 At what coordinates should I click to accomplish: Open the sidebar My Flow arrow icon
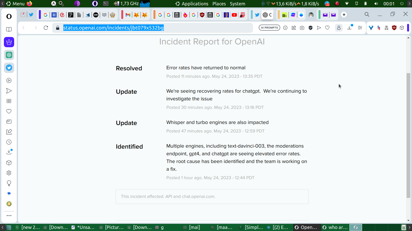[9, 91]
